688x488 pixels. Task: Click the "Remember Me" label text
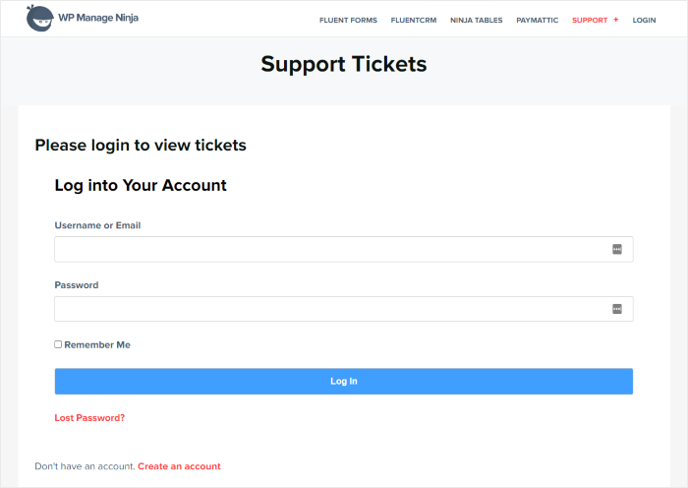(x=97, y=345)
